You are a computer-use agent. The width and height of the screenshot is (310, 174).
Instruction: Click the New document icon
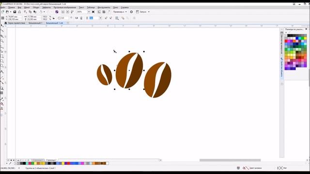click(2, 12)
